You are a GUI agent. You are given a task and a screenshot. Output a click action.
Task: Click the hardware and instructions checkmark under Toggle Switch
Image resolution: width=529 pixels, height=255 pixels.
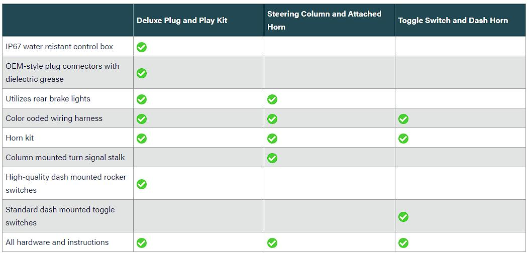[x=403, y=243]
